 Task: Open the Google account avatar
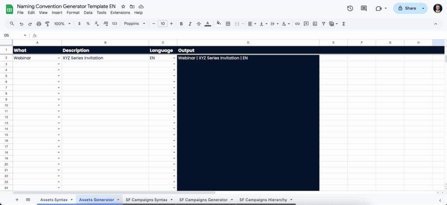pyautogui.click(x=437, y=9)
